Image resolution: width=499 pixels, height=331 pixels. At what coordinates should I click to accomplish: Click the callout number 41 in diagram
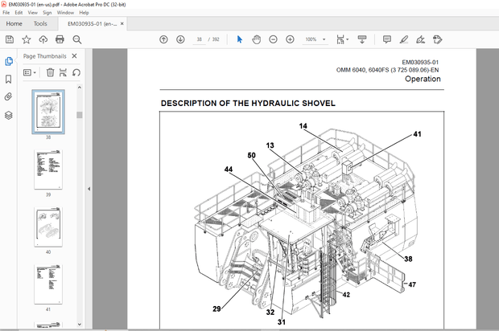pos(417,134)
